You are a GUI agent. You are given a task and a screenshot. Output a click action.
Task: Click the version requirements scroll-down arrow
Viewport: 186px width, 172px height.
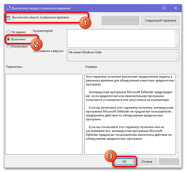tap(176, 59)
